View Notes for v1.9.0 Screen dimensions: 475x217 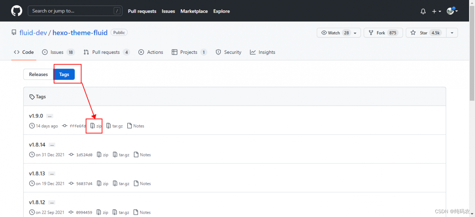[x=136, y=126]
